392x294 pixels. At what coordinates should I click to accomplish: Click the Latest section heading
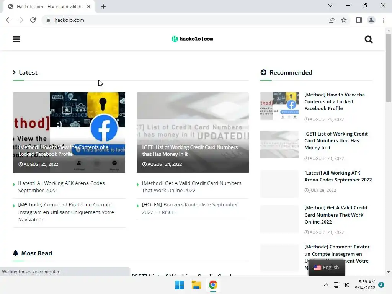[x=28, y=72]
